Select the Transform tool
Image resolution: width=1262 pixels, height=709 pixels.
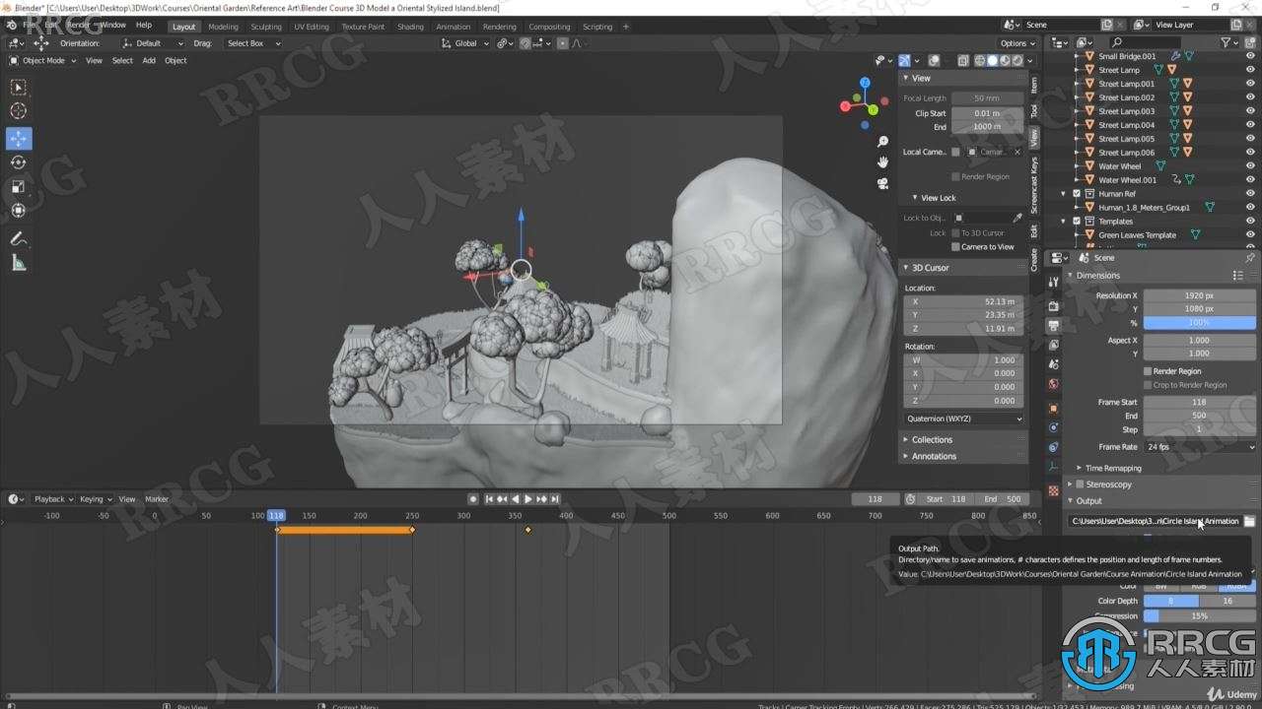(19, 210)
